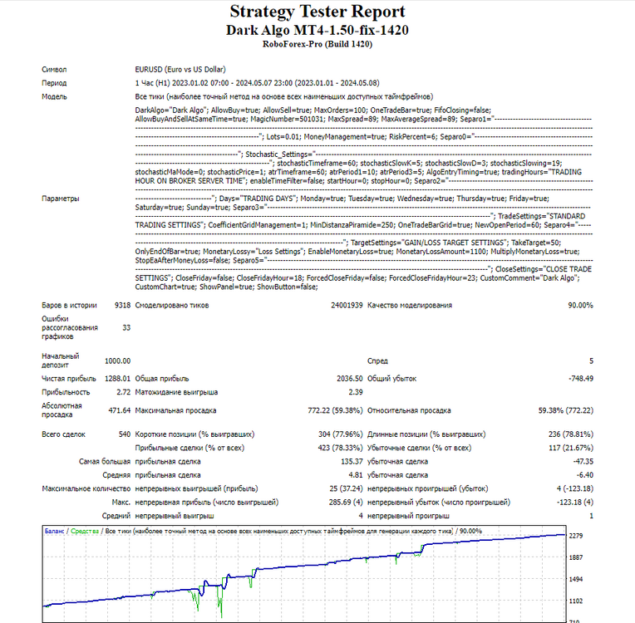The image size is (635, 623).
Task: Click the 'Strategy Tester Report' title
Action: coord(317,12)
